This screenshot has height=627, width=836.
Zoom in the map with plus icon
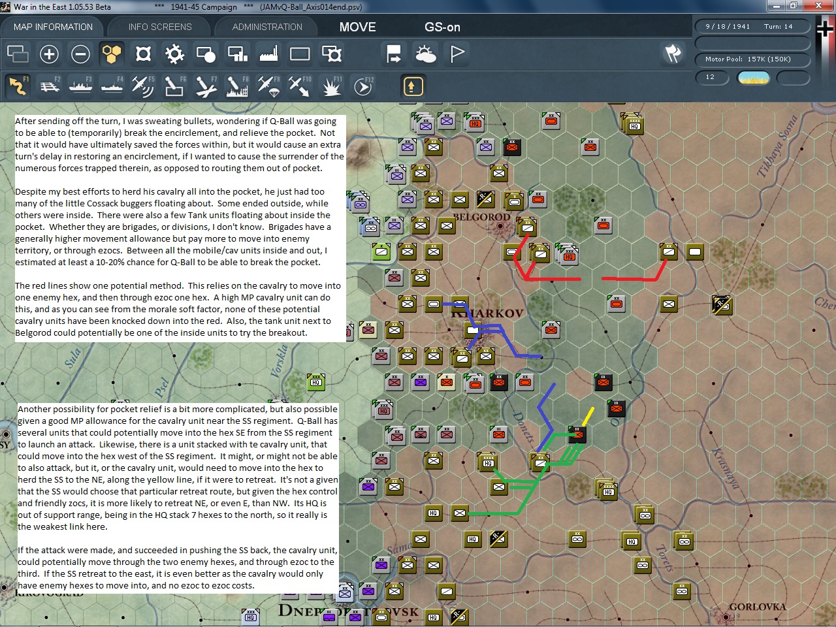49,54
